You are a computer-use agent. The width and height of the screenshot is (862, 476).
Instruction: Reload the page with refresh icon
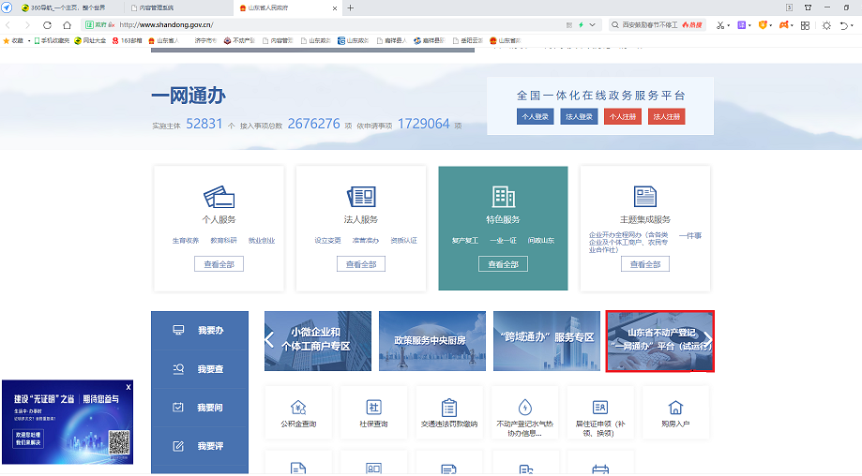point(47,24)
